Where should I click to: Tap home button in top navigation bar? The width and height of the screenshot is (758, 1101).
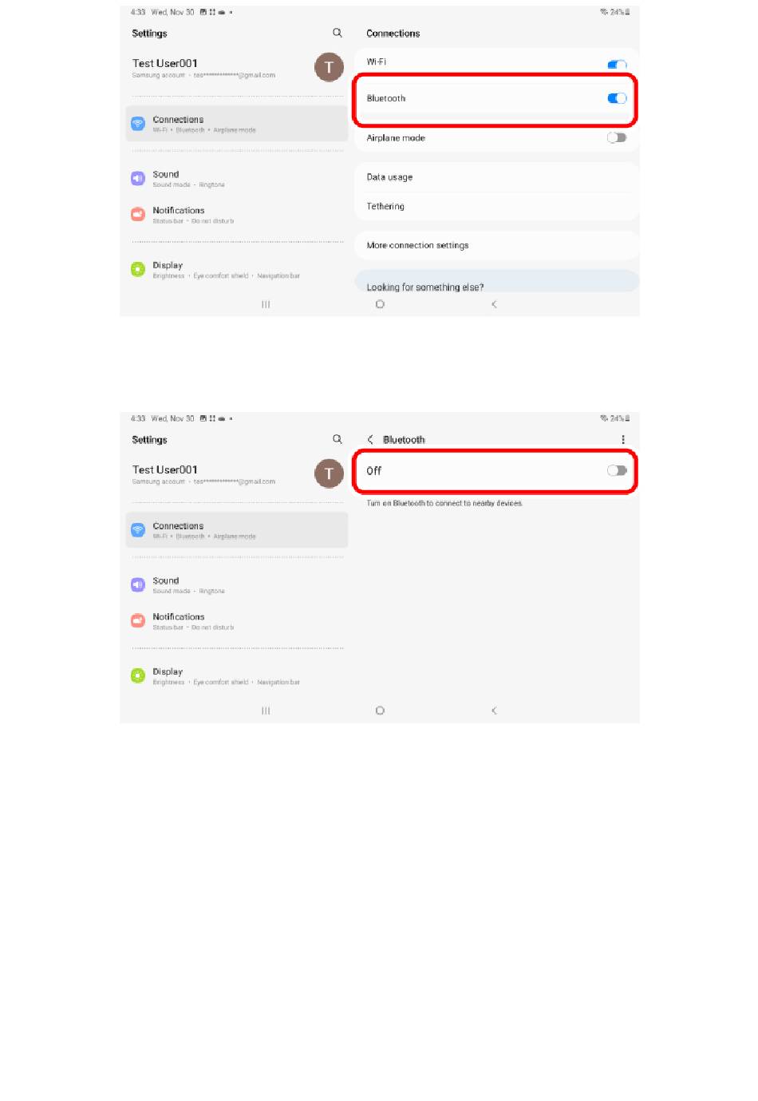380,304
